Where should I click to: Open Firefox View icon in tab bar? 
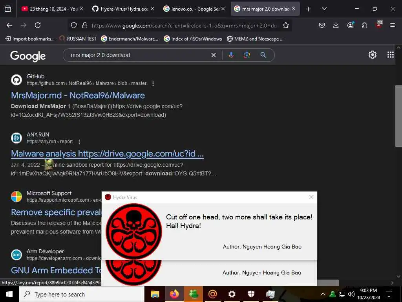tap(8, 9)
